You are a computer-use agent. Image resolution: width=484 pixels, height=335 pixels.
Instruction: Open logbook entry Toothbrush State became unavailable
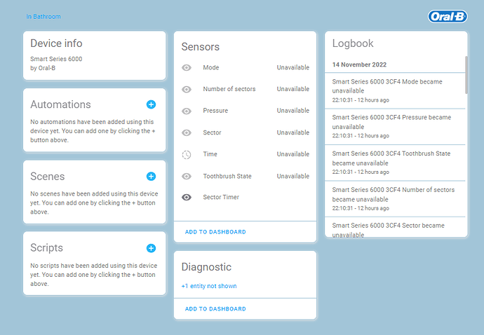pos(395,163)
